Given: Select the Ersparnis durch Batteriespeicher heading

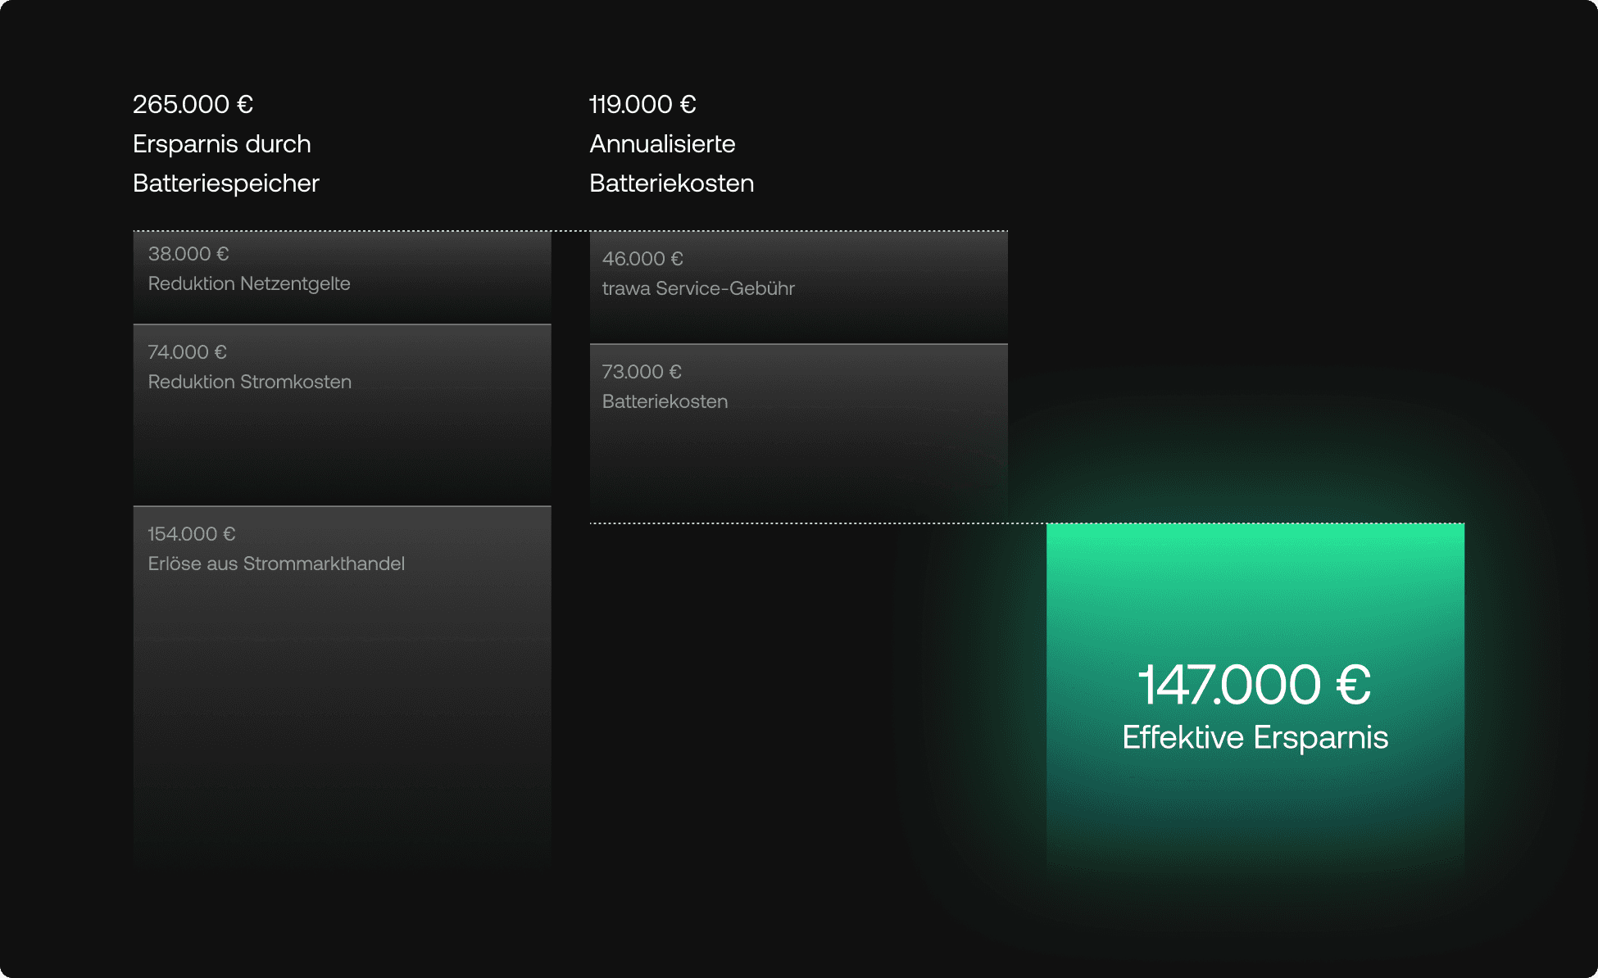Looking at the screenshot, I should coord(225,164).
